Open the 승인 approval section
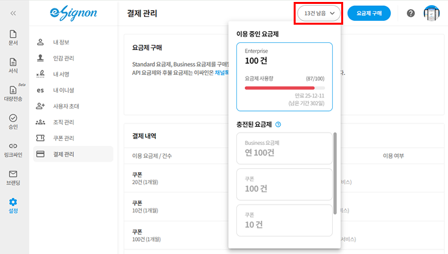 (x=13, y=121)
